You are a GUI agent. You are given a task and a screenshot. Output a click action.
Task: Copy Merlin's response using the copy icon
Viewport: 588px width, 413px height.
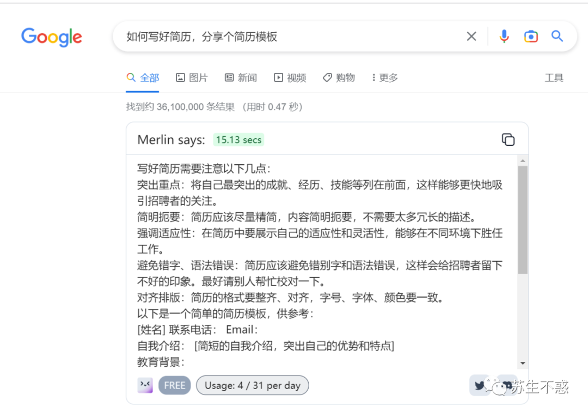[x=508, y=139]
